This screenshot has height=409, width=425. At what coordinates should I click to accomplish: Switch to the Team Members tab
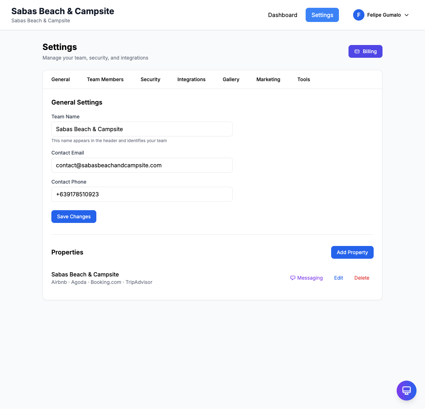(x=105, y=79)
